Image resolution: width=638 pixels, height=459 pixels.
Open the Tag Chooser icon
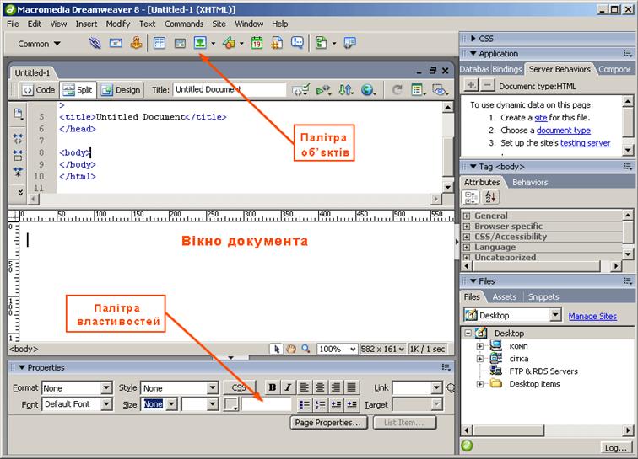click(x=349, y=43)
